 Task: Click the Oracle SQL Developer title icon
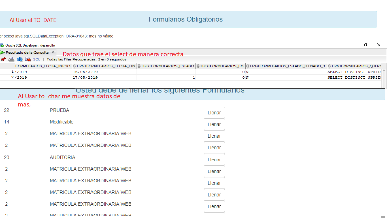point(2,45)
